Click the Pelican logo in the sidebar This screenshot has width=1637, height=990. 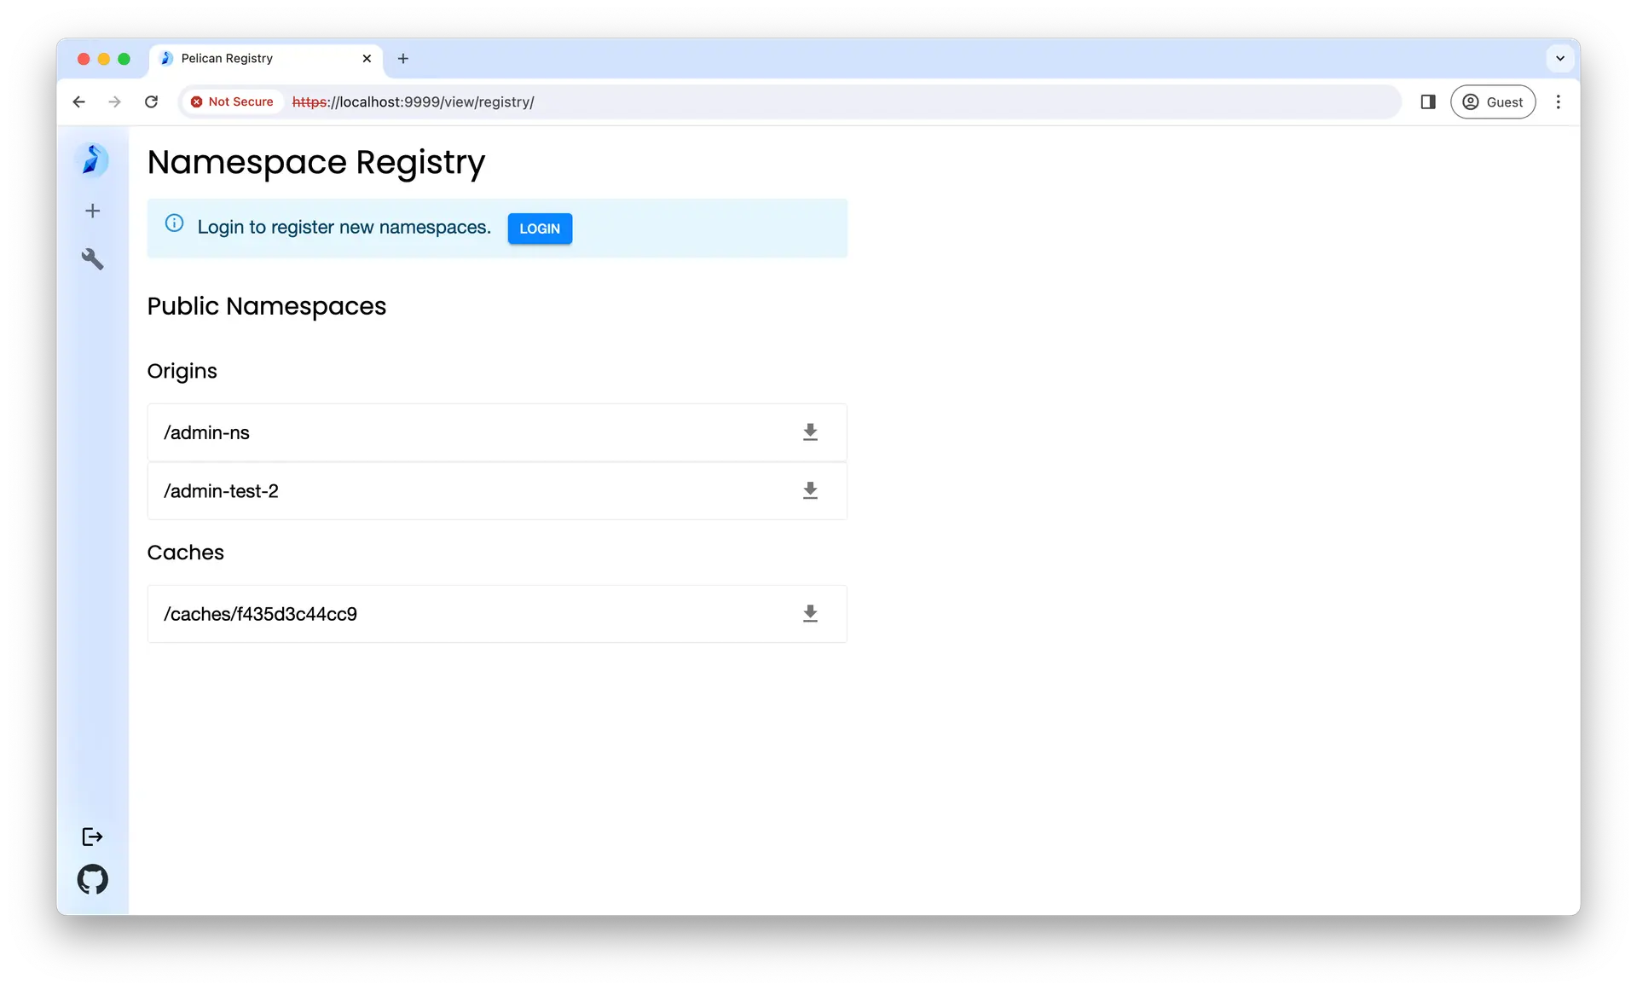(x=92, y=160)
